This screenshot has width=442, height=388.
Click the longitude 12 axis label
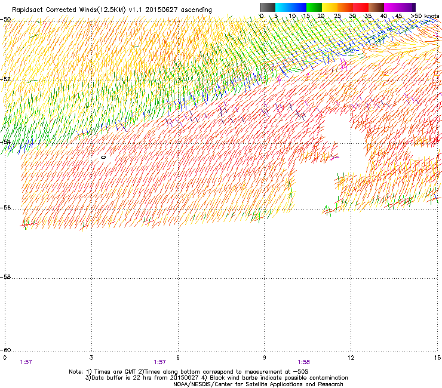(351, 358)
